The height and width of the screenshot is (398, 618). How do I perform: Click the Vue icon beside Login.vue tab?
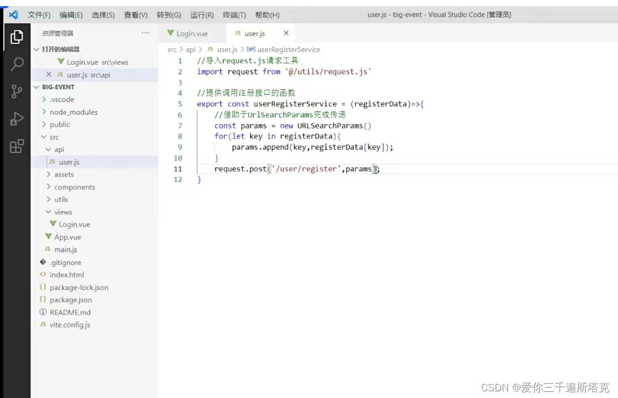[x=170, y=33]
